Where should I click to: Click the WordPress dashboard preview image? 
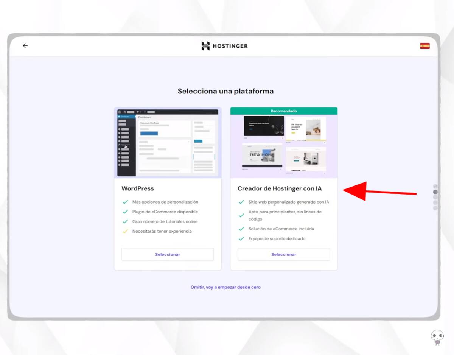point(168,143)
